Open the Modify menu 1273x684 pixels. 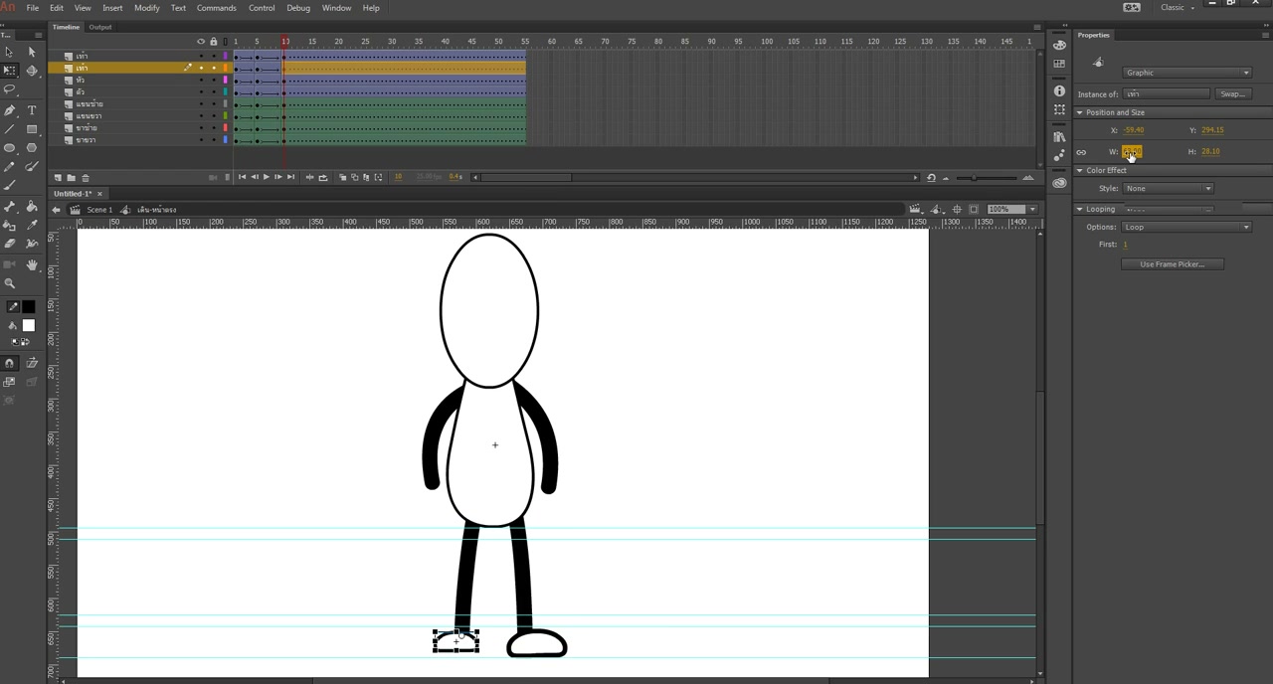[147, 8]
